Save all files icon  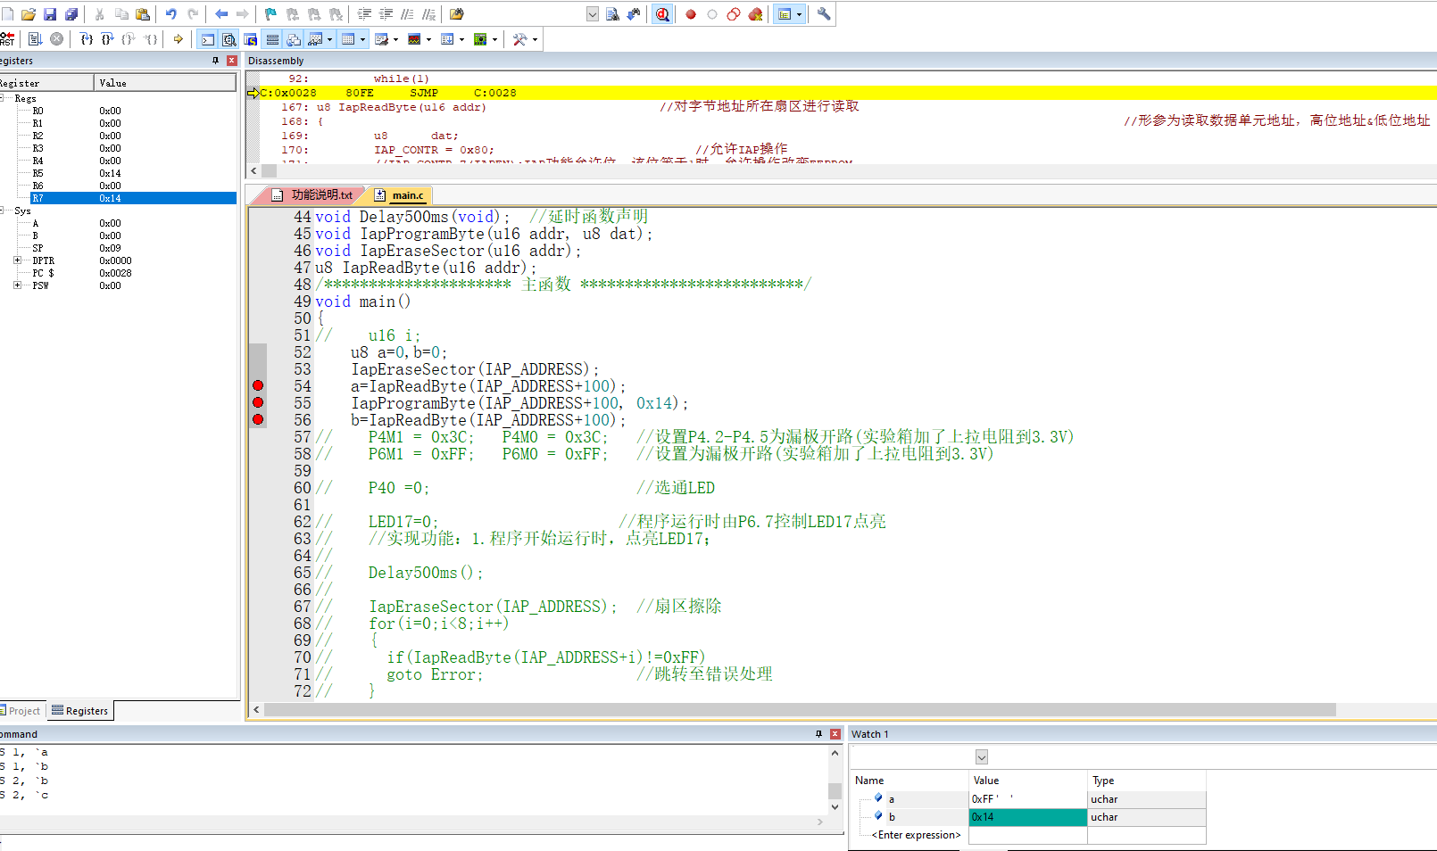point(71,14)
